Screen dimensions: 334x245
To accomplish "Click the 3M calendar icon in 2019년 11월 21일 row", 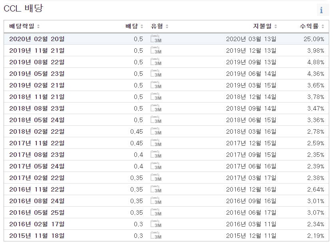I will click(156, 50).
